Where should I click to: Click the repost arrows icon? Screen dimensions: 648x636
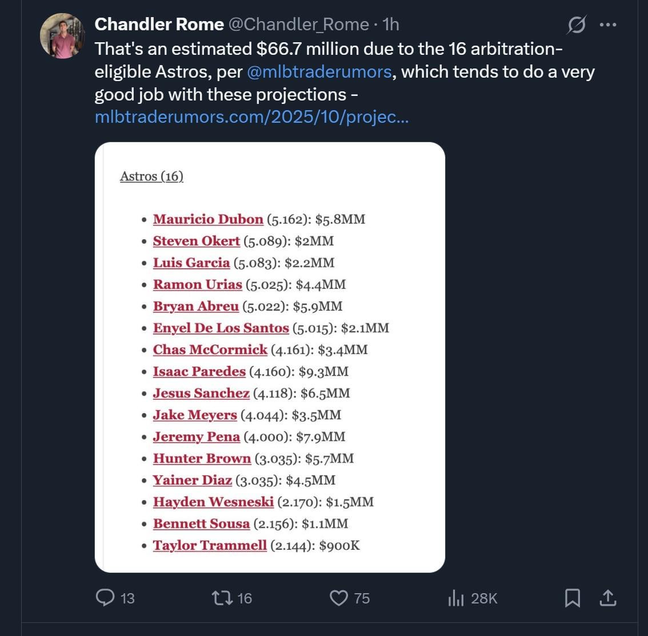[219, 598]
